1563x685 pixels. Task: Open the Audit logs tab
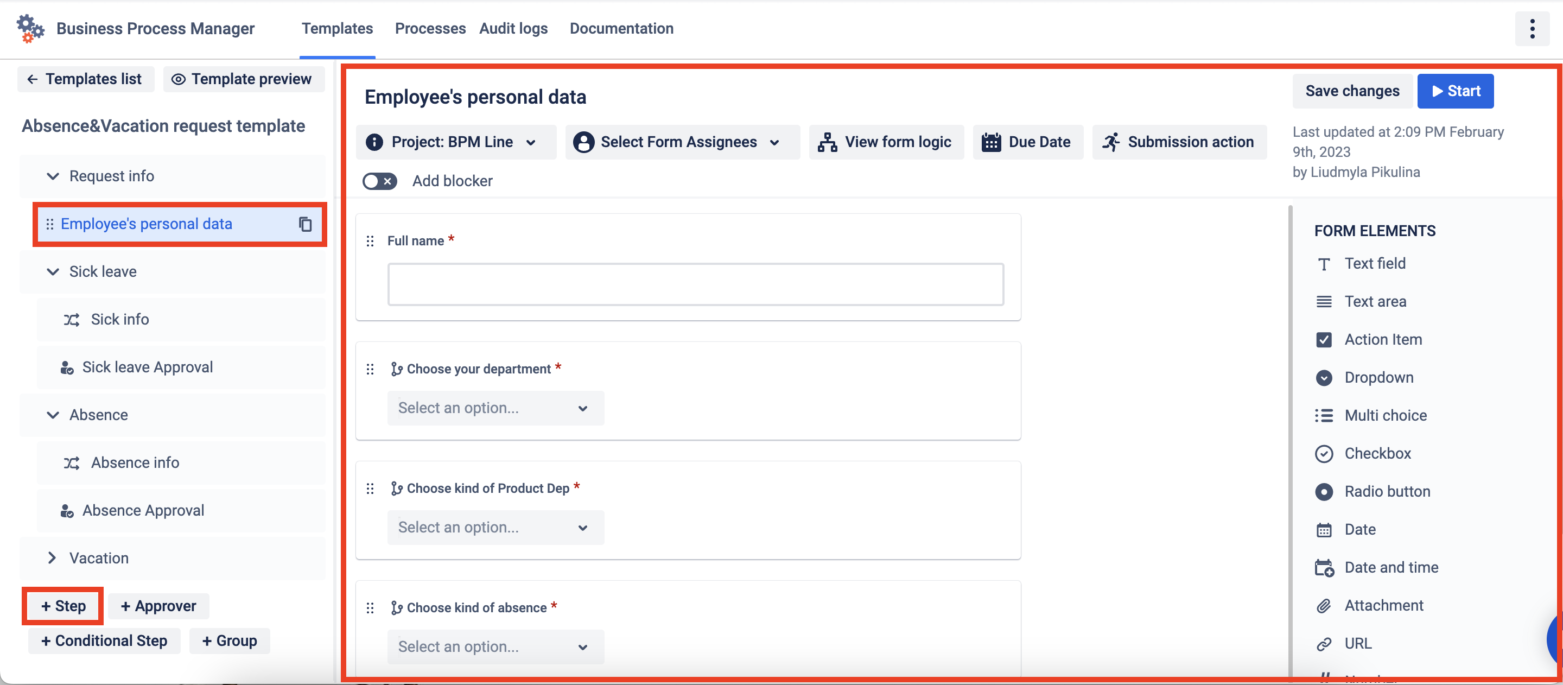(513, 29)
